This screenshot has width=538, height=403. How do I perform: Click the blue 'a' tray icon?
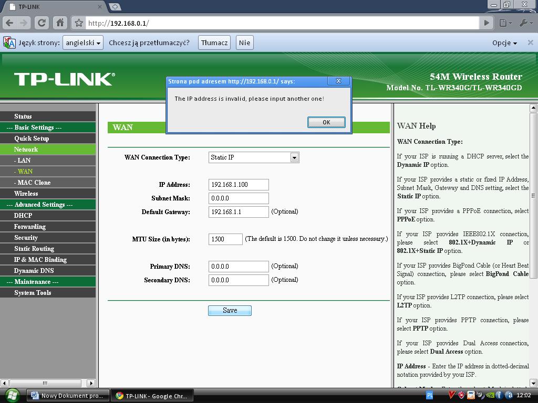509,396
